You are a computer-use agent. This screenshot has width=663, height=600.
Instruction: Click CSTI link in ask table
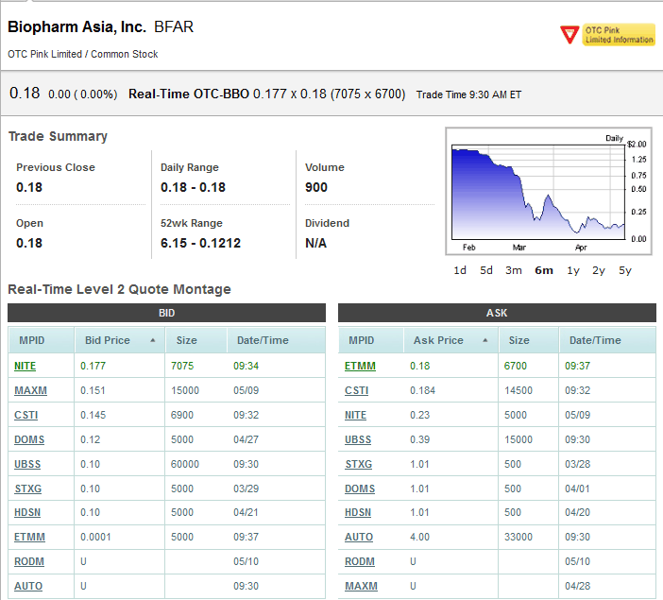pyautogui.click(x=356, y=389)
